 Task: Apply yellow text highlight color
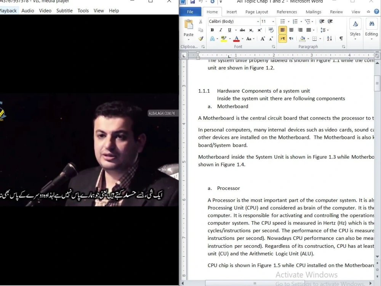[224, 39]
